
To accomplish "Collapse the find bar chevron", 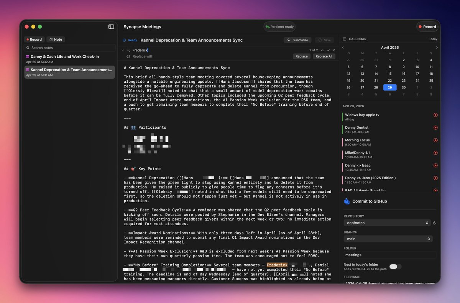I will pos(123,50).
